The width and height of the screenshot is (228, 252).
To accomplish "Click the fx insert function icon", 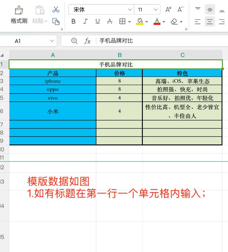I will pos(87,41).
